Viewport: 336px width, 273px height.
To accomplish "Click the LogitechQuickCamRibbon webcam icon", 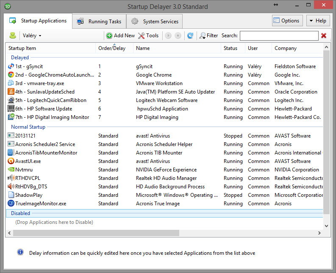I will [11, 100].
